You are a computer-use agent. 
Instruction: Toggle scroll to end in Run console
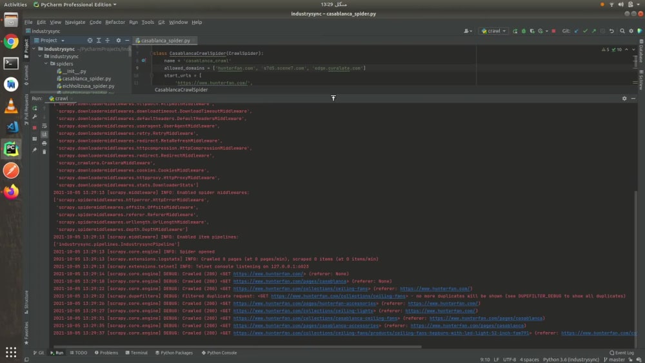[45, 134]
